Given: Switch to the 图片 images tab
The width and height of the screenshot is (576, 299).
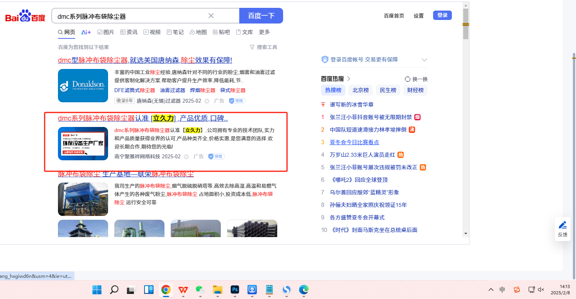Looking at the screenshot, I should coord(105,32).
